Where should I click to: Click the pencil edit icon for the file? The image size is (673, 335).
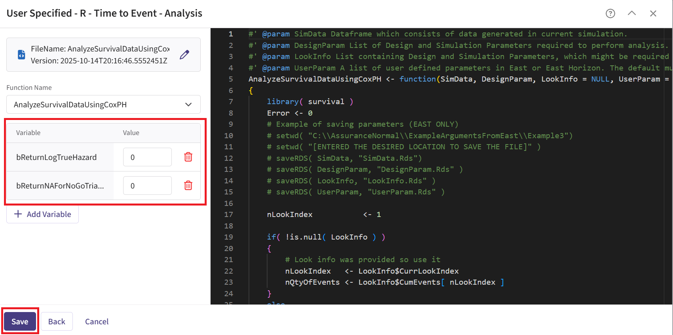(184, 55)
